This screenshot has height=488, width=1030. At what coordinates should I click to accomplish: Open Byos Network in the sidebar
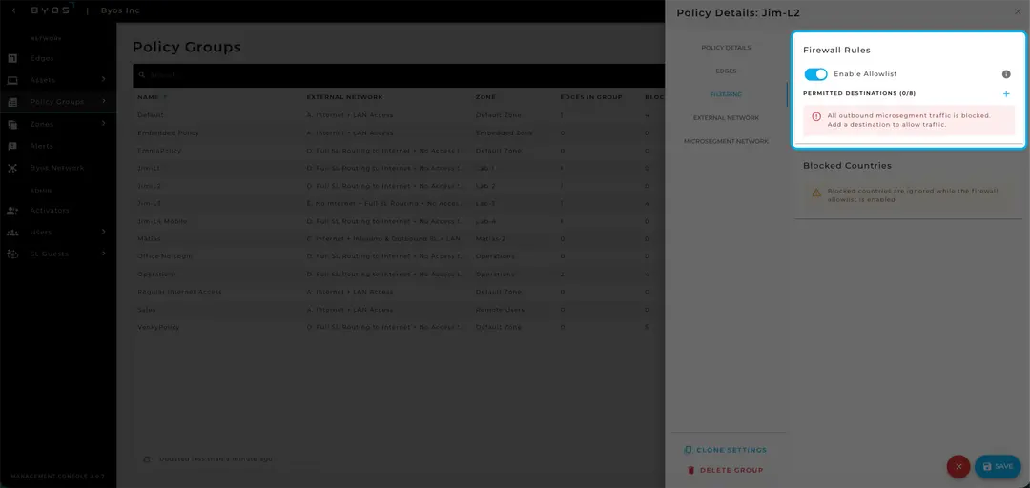point(57,168)
